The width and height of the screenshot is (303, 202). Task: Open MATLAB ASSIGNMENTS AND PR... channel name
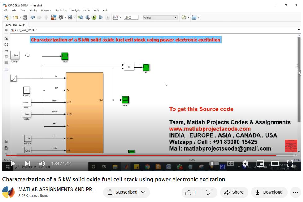pos(57,189)
